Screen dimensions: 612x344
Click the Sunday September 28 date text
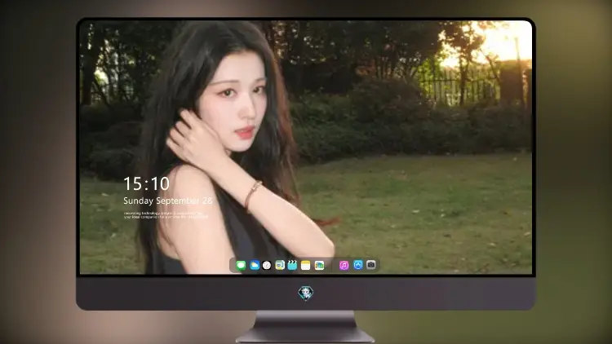(168, 201)
